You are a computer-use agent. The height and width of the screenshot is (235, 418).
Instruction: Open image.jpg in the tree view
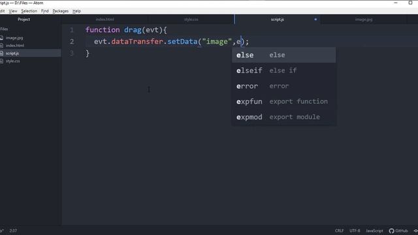(14, 38)
